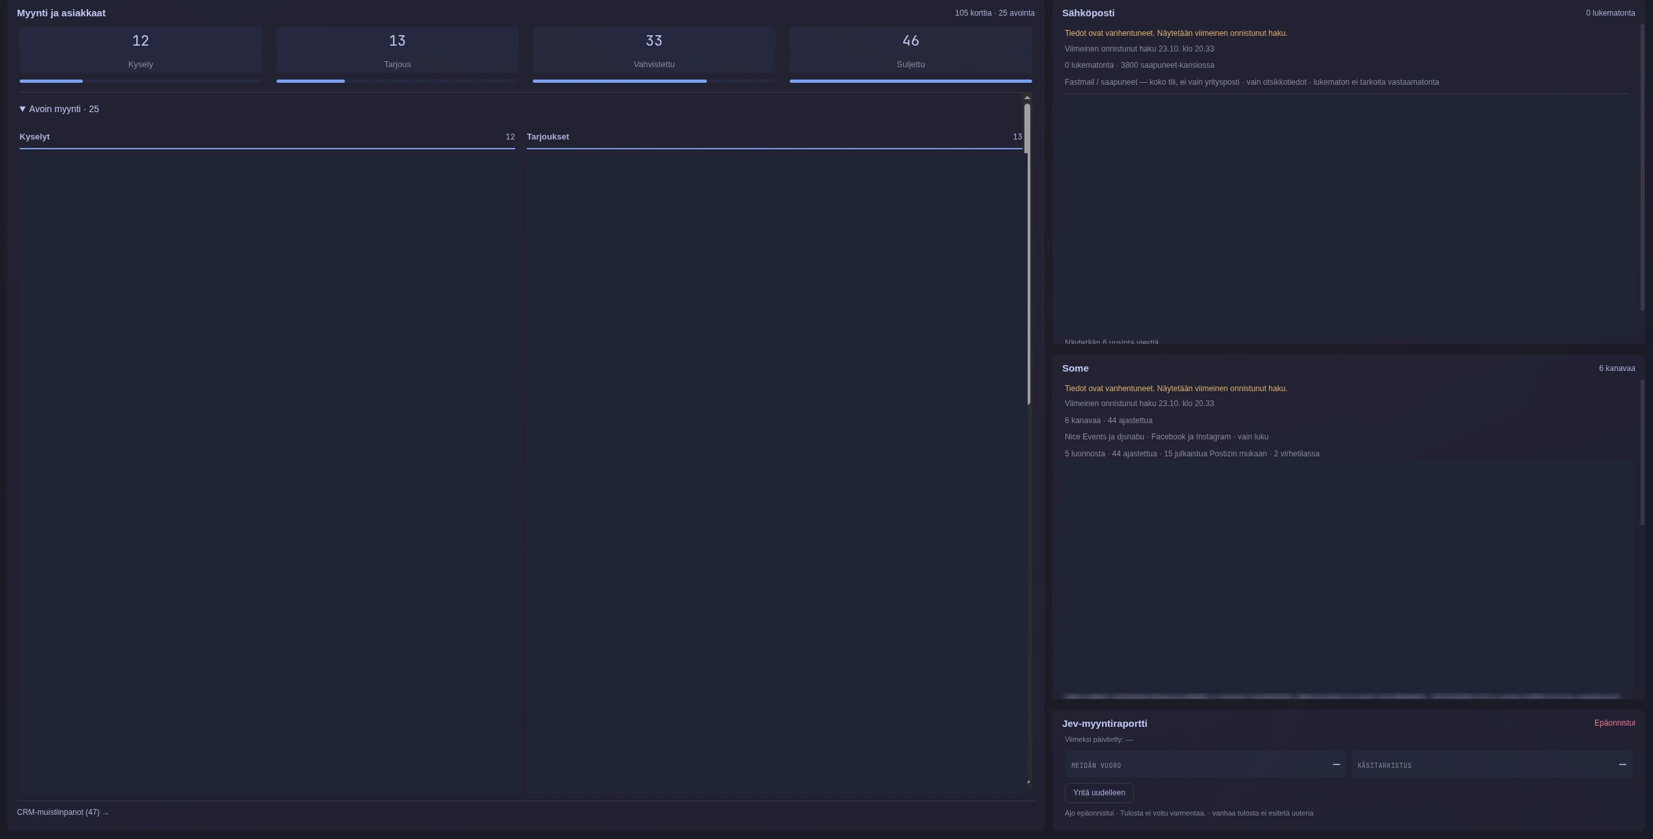
Task: Click the scroll-up arrow of sales list
Action: (1027, 98)
